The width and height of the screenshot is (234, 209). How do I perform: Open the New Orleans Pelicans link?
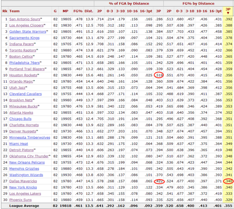(x=27, y=163)
